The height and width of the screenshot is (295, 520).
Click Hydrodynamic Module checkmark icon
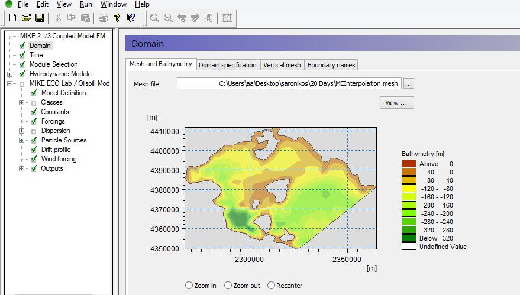[22, 74]
